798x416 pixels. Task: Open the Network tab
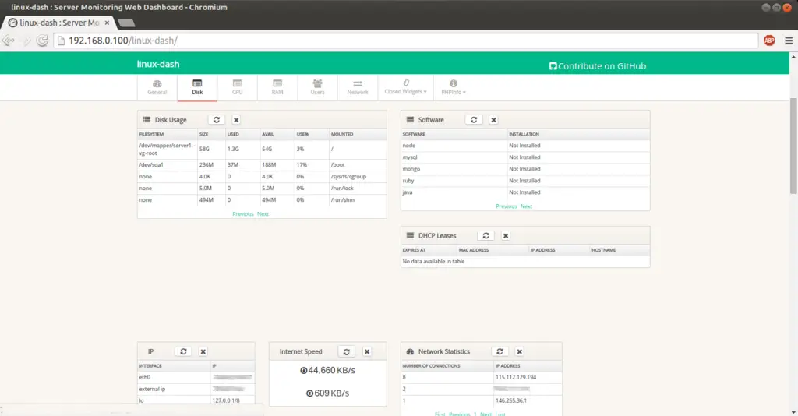point(358,87)
